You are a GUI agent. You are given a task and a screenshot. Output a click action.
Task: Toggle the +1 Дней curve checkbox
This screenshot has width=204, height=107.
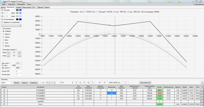(2, 13)
